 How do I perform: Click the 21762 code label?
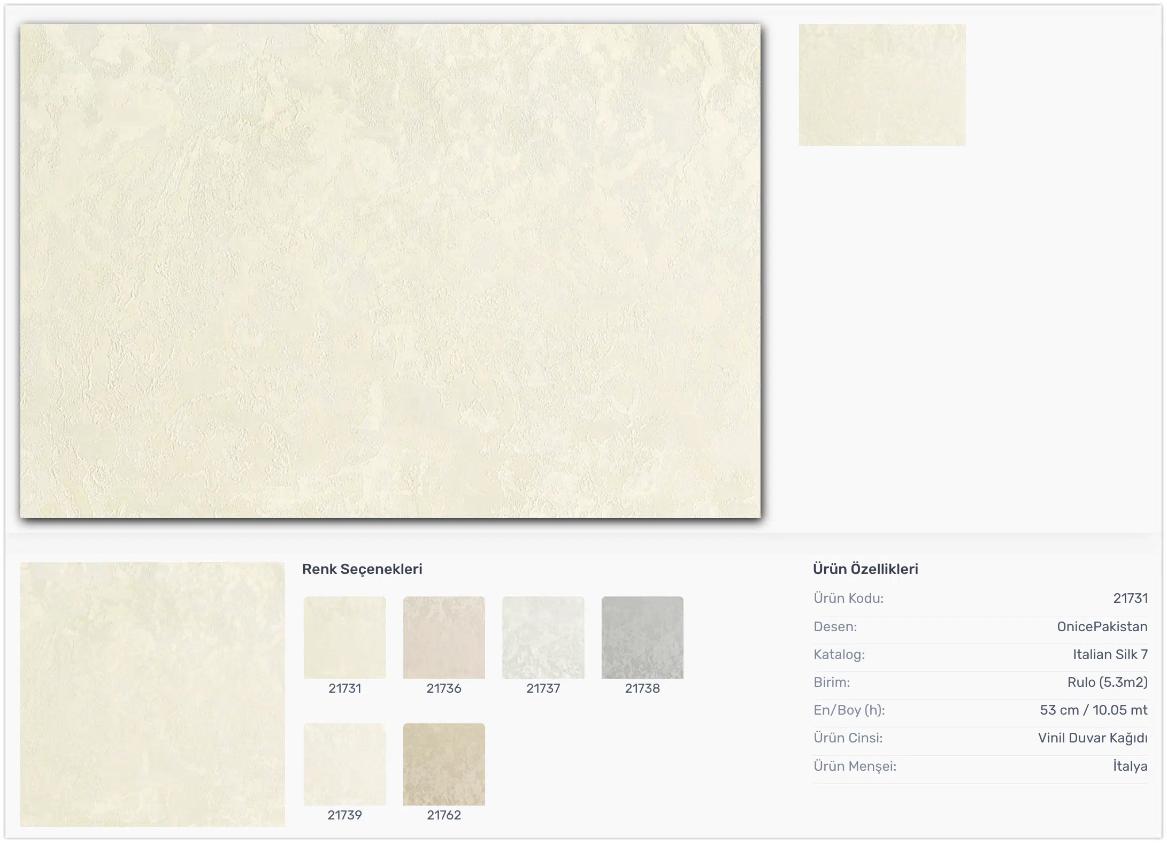(444, 815)
